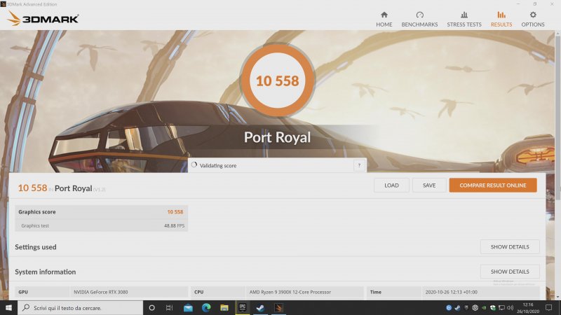Click the validating score help question mark
Screen dimensions: 561x315
[x=359, y=165]
